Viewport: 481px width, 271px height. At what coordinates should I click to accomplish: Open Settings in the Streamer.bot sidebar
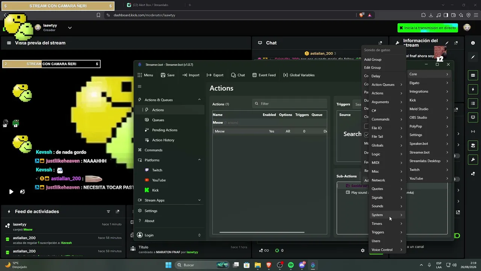pyautogui.click(x=169, y=211)
